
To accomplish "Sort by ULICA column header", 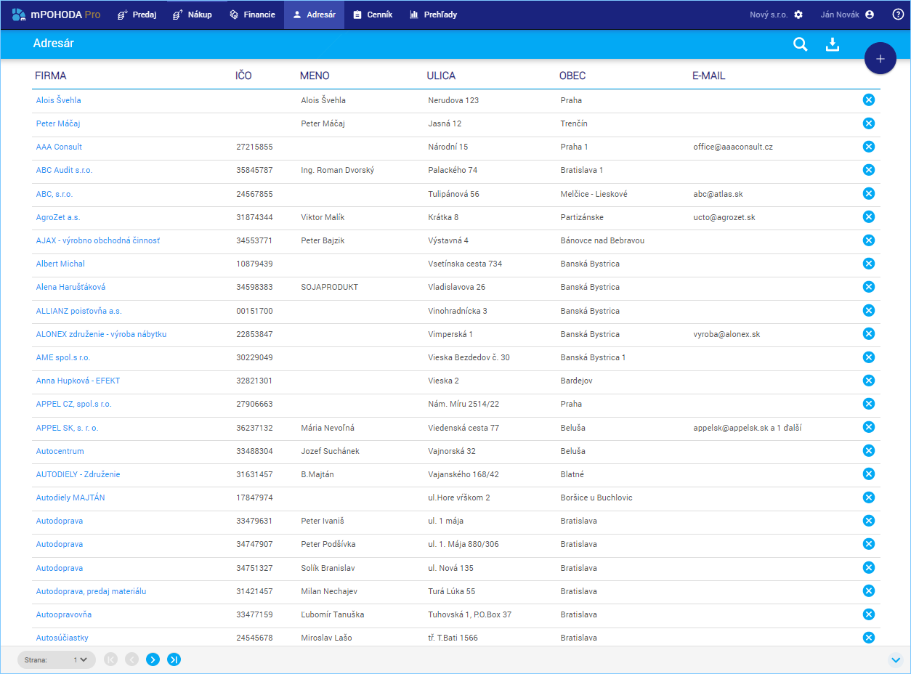I will (442, 76).
